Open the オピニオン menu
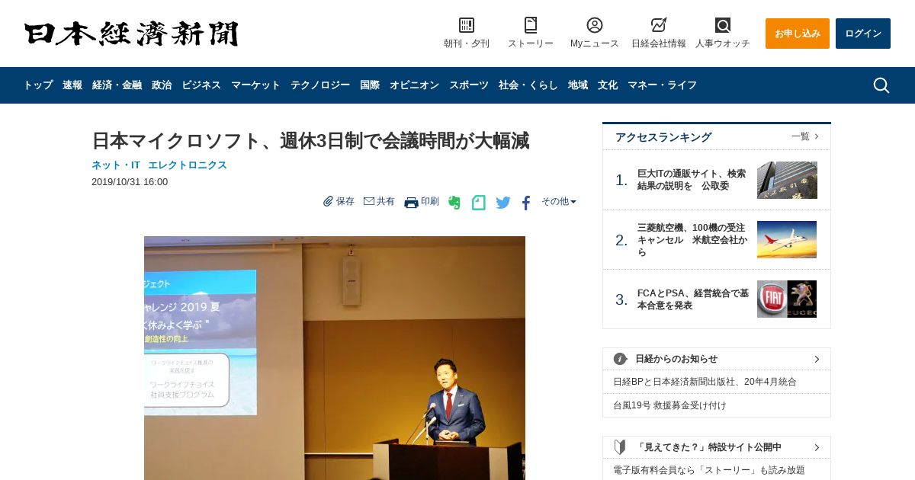Image resolution: width=915 pixels, height=480 pixels. click(x=414, y=85)
